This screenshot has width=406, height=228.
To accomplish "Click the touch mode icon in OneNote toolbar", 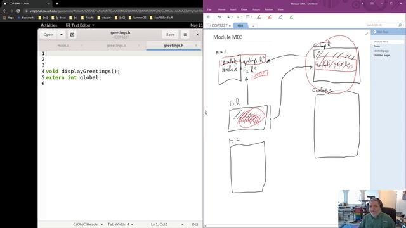I will pos(228,17).
